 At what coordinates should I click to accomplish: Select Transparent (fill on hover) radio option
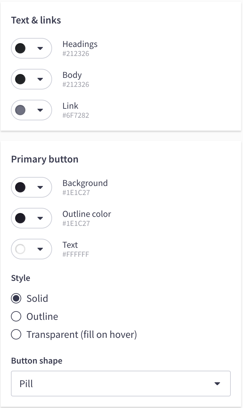(16, 335)
